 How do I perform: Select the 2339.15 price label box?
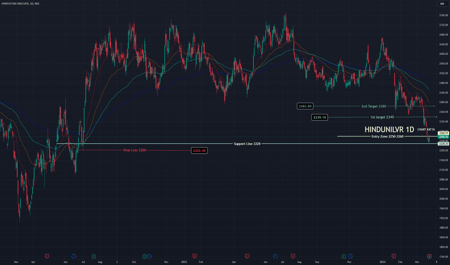[320, 117]
